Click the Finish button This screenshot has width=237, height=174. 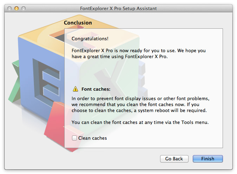point(208,159)
